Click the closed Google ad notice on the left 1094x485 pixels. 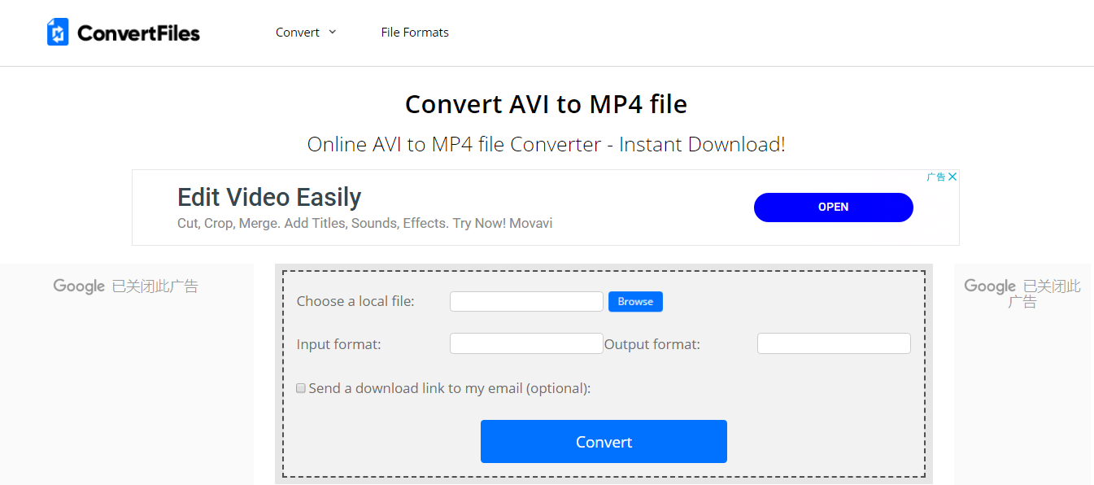coord(126,286)
